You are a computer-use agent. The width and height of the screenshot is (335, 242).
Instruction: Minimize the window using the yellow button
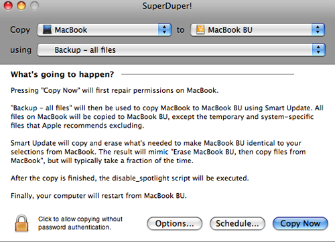click(x=21, y=6)
